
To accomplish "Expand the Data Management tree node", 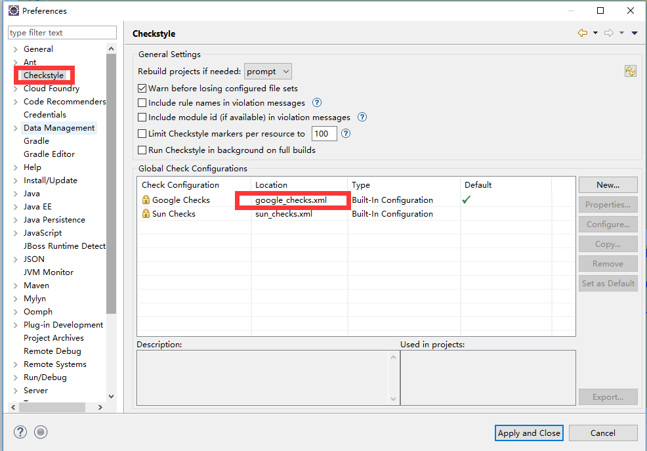I will click(15, 128).
